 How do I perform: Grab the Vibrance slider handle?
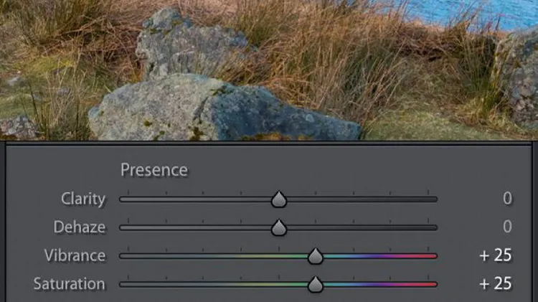click(316, 256)
